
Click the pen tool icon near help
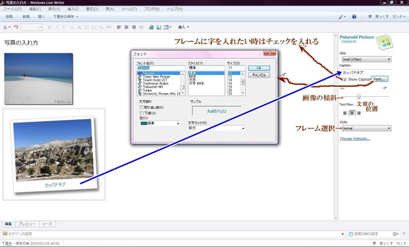(x=341, y=17)
